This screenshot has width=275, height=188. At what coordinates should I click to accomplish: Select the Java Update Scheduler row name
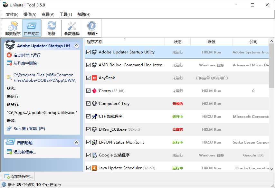pyautogui.click(x=120, y=168)
